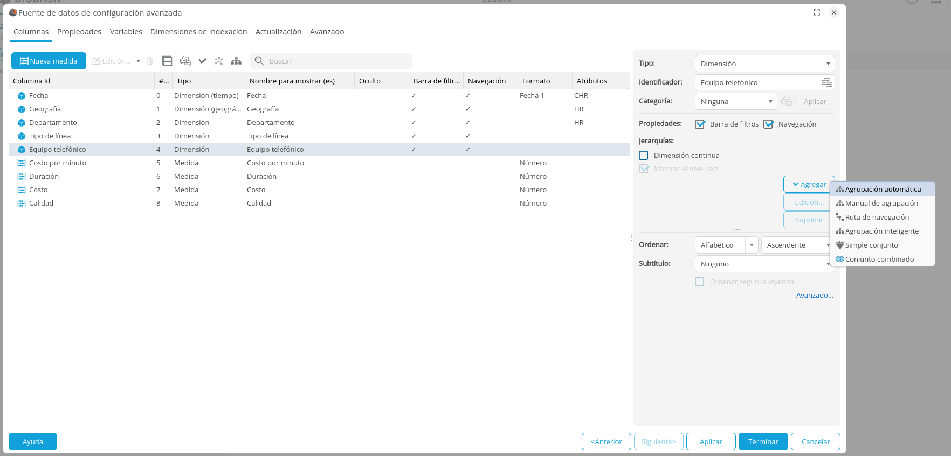This screenshot has height=456, width=951.
Task: Toggle the Navegación property checkbox
Action: (x=769, y=124)
